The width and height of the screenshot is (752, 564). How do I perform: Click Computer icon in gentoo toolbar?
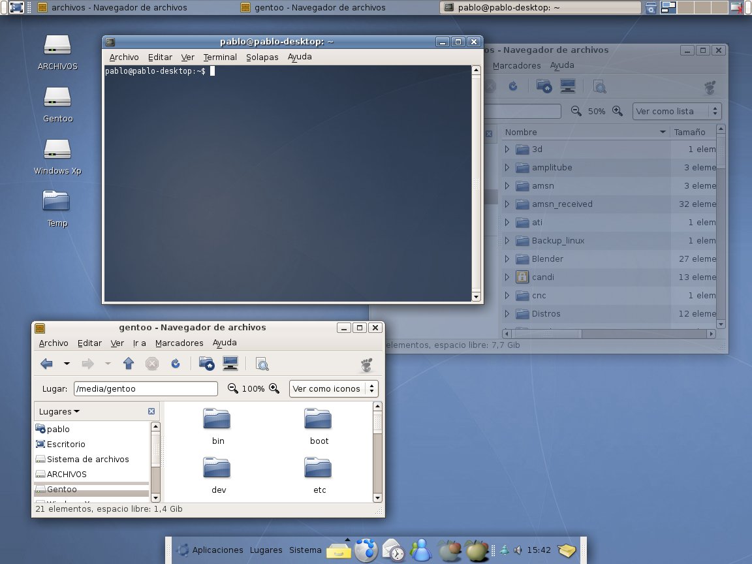click(x=230, y=364)
